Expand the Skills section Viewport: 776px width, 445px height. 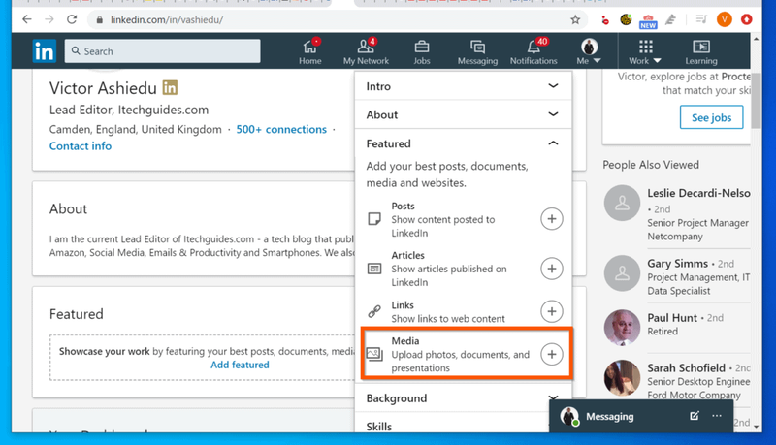click(452, 425)
